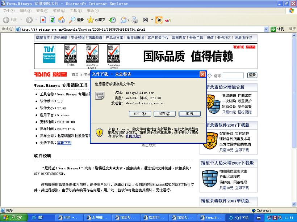Image resolution: width=297 pixels, height=222 pixels.
Task: Click the 病毒频道 navigation link
Action: [95, 38]
